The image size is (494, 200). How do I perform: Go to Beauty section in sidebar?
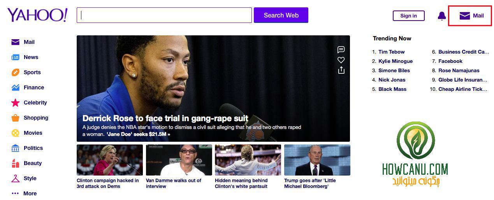pyautogui.click(x=33, y=163)
